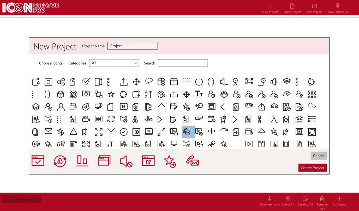Screen dimensions: 359x211
Task: Click Select All in bottom bar
Action: pos(288,201)
